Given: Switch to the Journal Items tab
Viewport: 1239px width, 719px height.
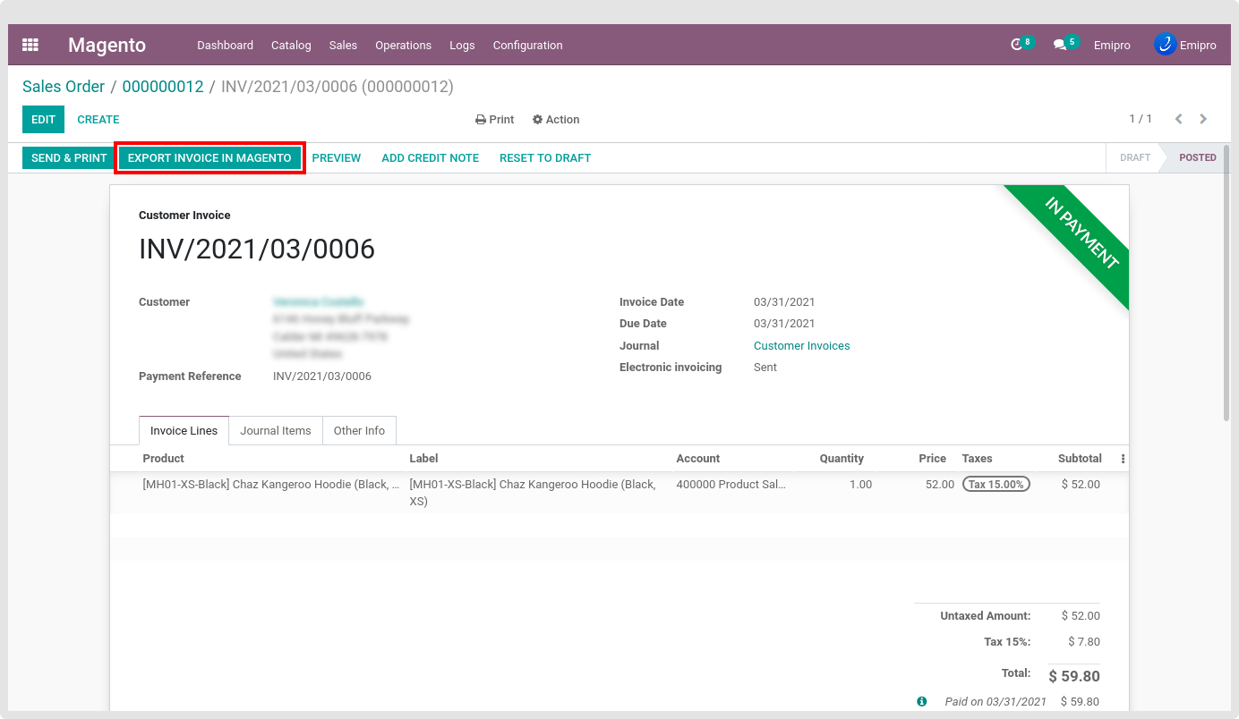Looking at the screenshot, I should (276, 430).
